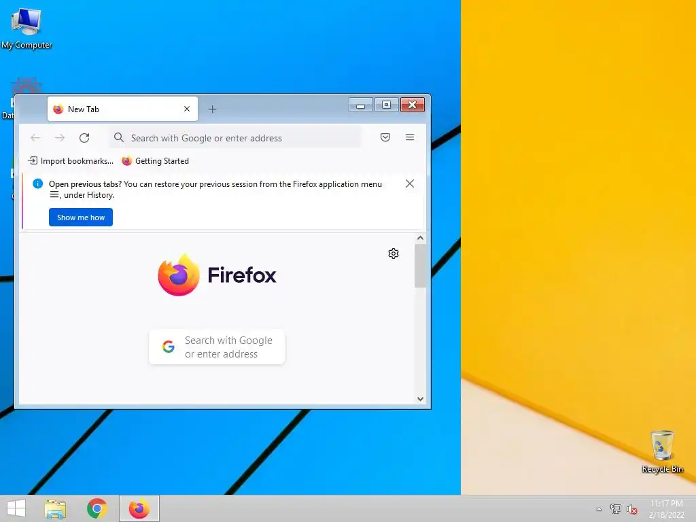Click the muted volume tray icon

(x=632, y=509)
